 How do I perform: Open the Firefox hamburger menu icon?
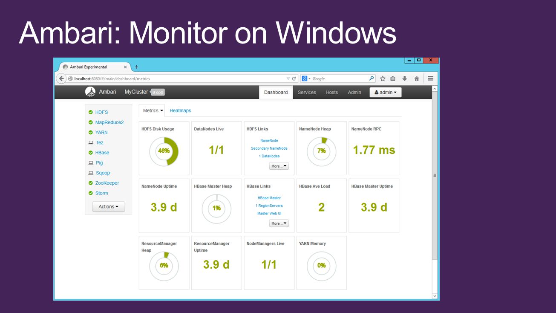coord(431,78)
